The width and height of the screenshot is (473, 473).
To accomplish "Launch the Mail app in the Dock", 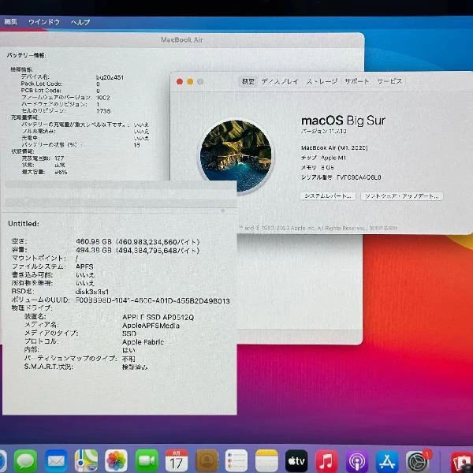I will [x=56, y=460].
